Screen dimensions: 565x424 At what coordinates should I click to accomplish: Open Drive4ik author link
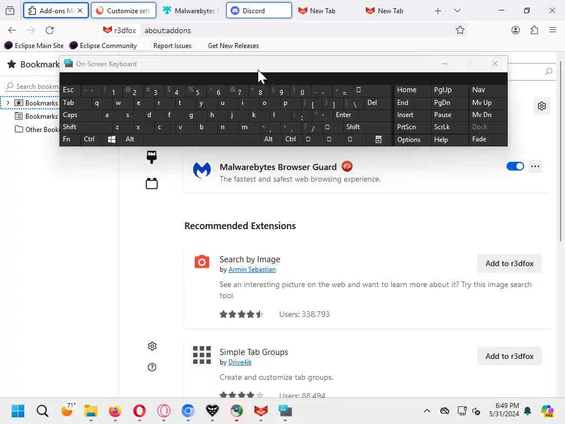[x=239, y=362]
